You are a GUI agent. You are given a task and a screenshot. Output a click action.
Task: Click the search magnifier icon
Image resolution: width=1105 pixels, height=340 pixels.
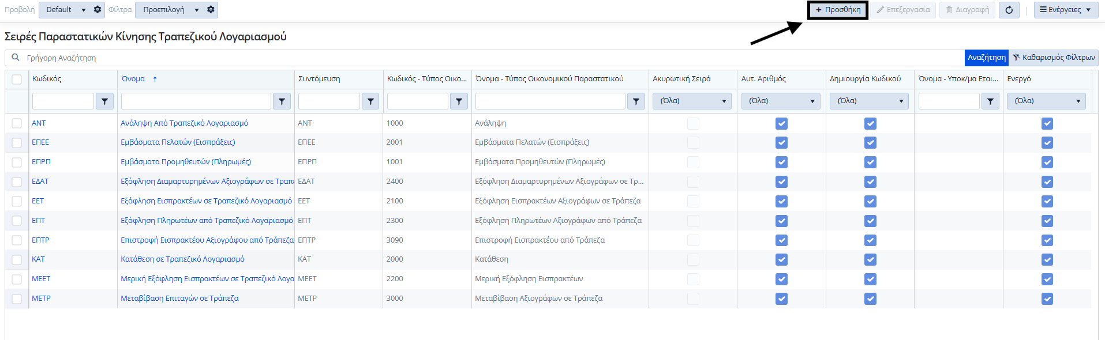pyautogui.click(x=16, y=58)
